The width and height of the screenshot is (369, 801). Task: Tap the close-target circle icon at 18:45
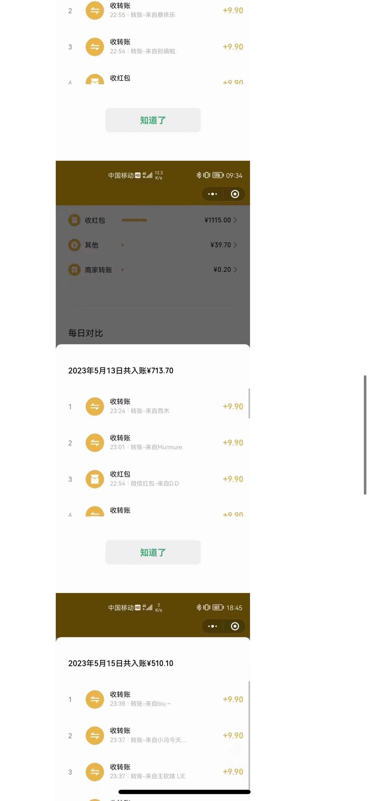point(235,626)
